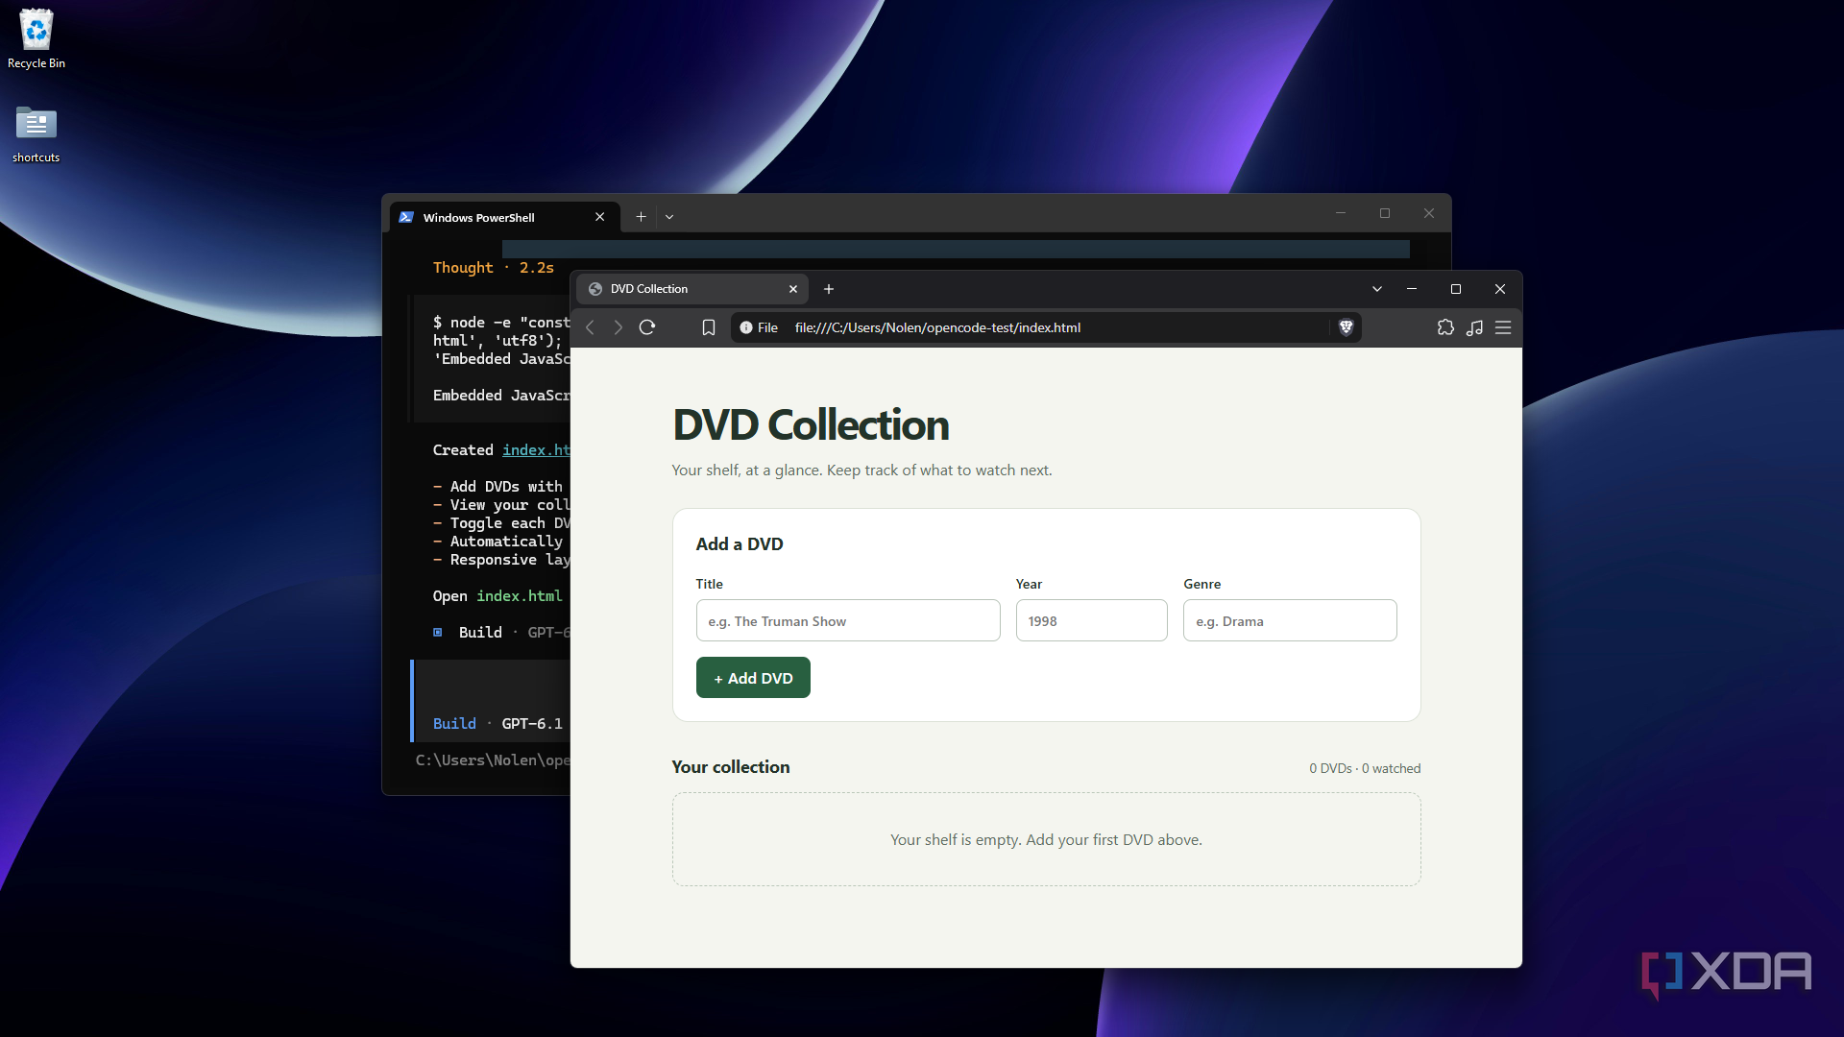The image size is (1844, 1037).
Task: Click the empty shelf message text
Action: (1046, 839)
